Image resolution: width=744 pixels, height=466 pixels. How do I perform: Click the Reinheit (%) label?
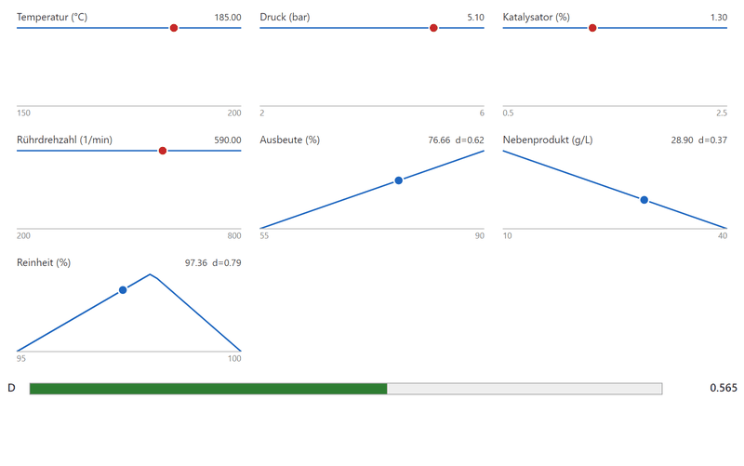[x=44, y=263]
